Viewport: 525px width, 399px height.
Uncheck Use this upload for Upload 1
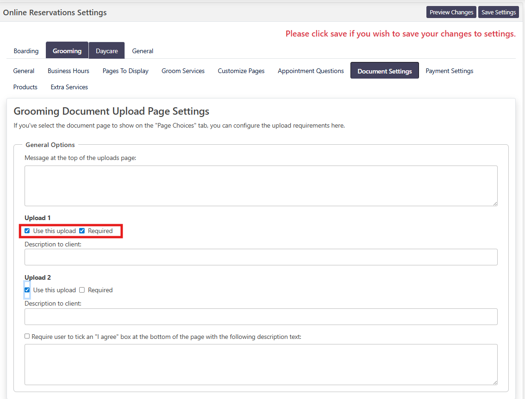[27, 231]
